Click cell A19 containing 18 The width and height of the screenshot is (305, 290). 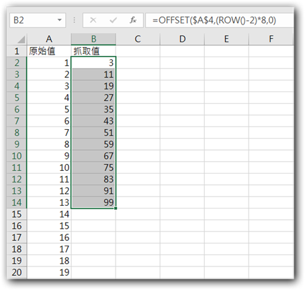point(49,261)
